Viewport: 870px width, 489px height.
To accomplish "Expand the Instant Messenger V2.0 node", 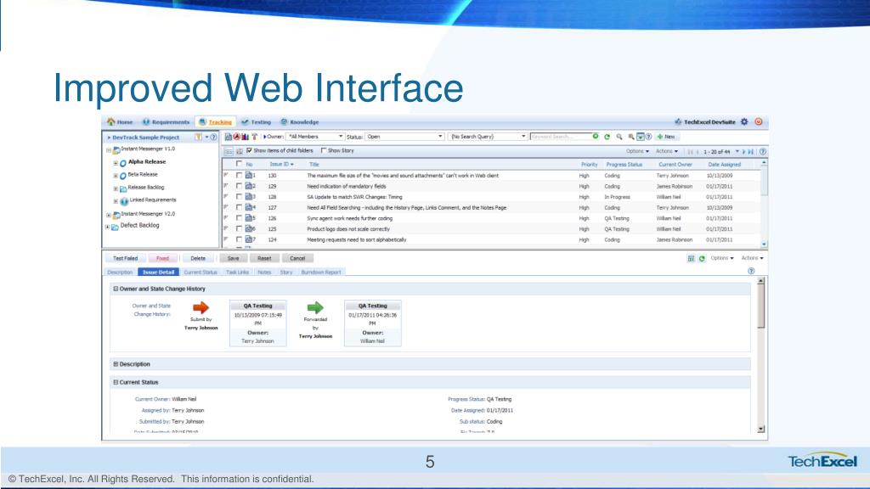I will (x=109, y=215).
